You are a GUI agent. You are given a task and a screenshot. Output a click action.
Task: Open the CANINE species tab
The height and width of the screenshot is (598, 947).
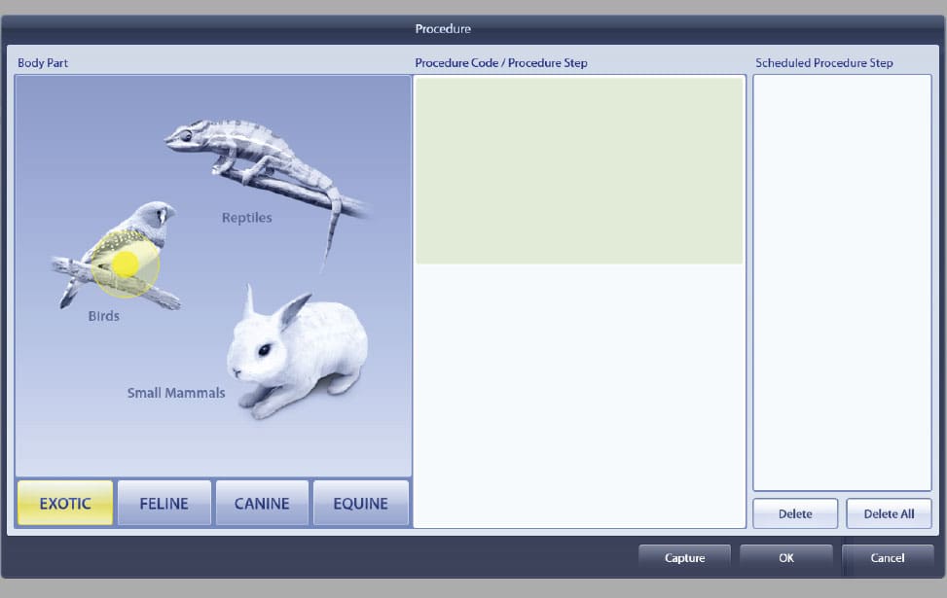click(262, 503)
